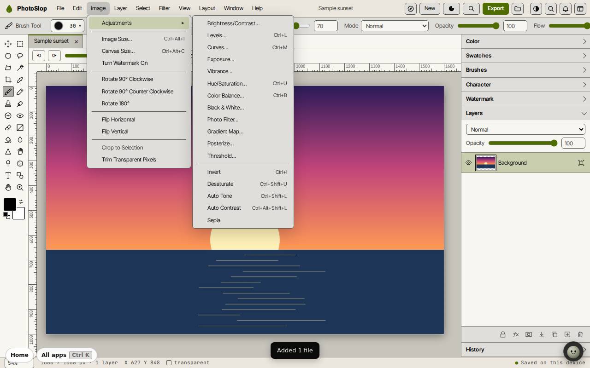Viewport: 590px width, 368px height.
Task: Toggle dark mode moon button
Action: (x=451, y=8)
